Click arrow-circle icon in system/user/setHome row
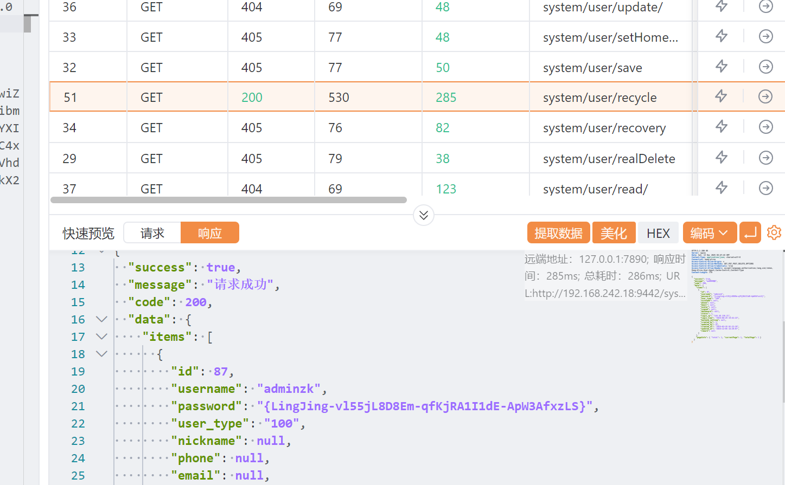 765,36
